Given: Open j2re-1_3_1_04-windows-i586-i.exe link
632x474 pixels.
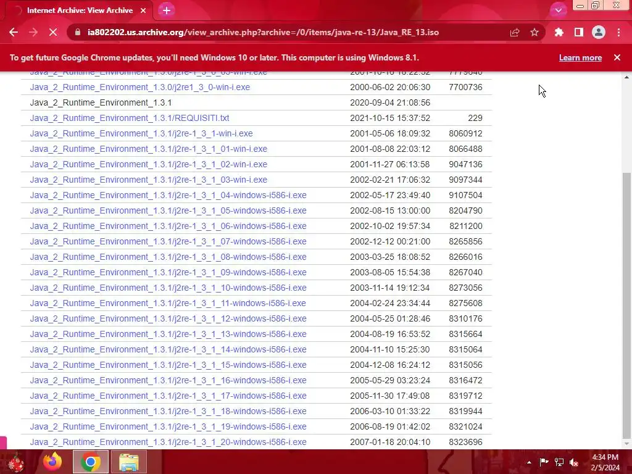Looking at the screenshot, I should tap(168, 195).
